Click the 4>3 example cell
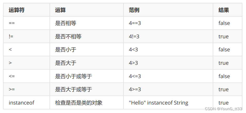This screenshot has height=113, width=246. (x=168, y=63)
